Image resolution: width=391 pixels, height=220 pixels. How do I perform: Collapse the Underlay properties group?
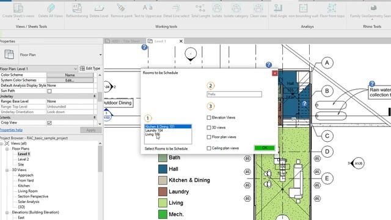(x=95, y=96)
